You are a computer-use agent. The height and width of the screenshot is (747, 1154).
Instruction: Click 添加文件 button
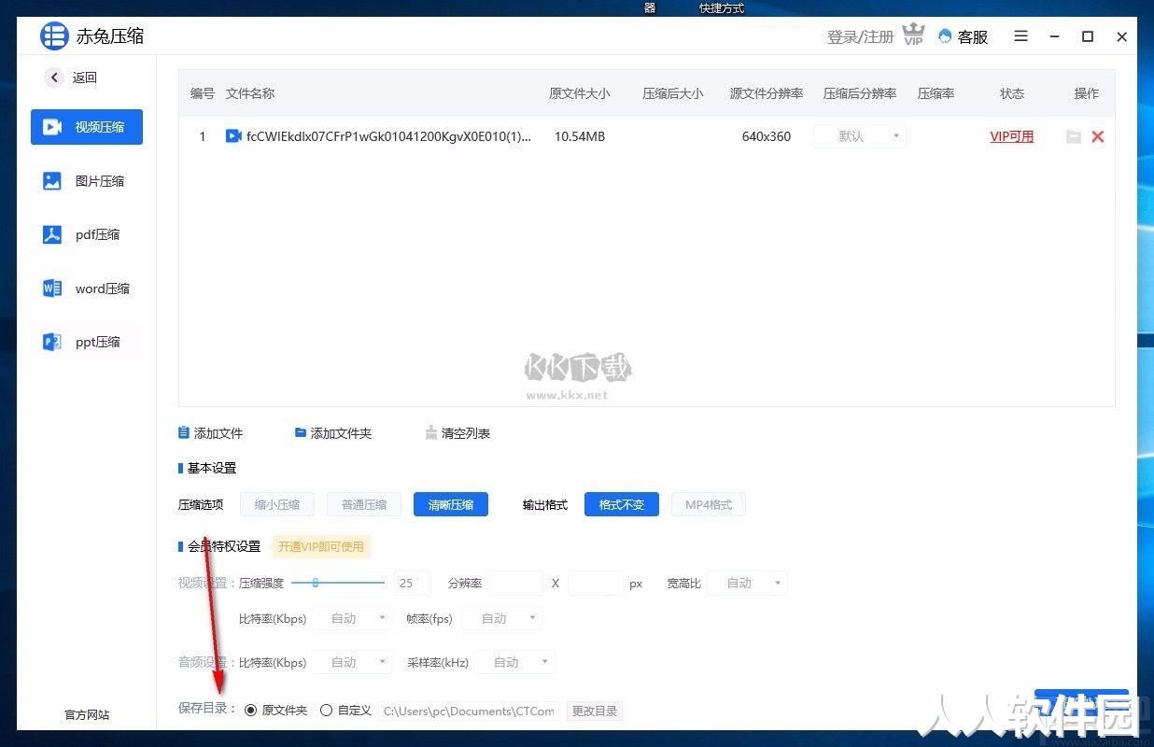coord(211,433)
